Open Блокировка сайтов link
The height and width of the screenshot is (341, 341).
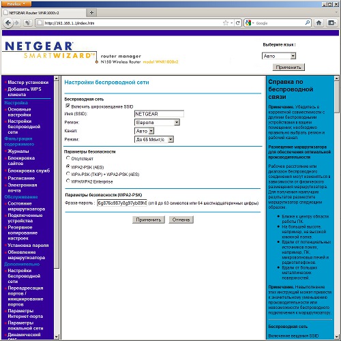pyautogui.click(x=21, y=161)
